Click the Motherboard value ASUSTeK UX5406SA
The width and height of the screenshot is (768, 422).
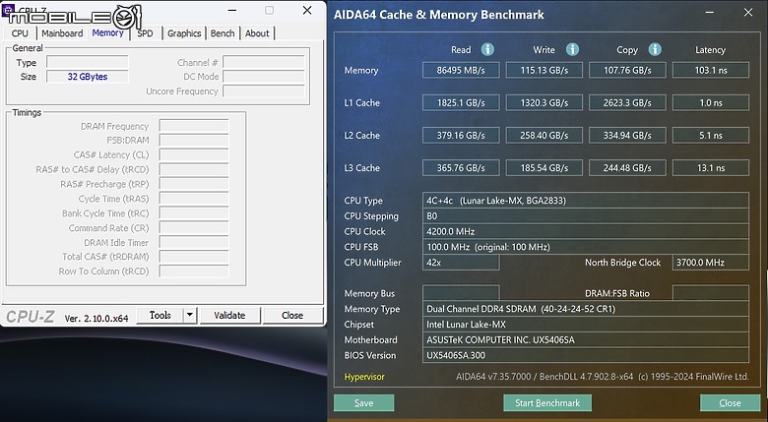click(x=586, y=339)
